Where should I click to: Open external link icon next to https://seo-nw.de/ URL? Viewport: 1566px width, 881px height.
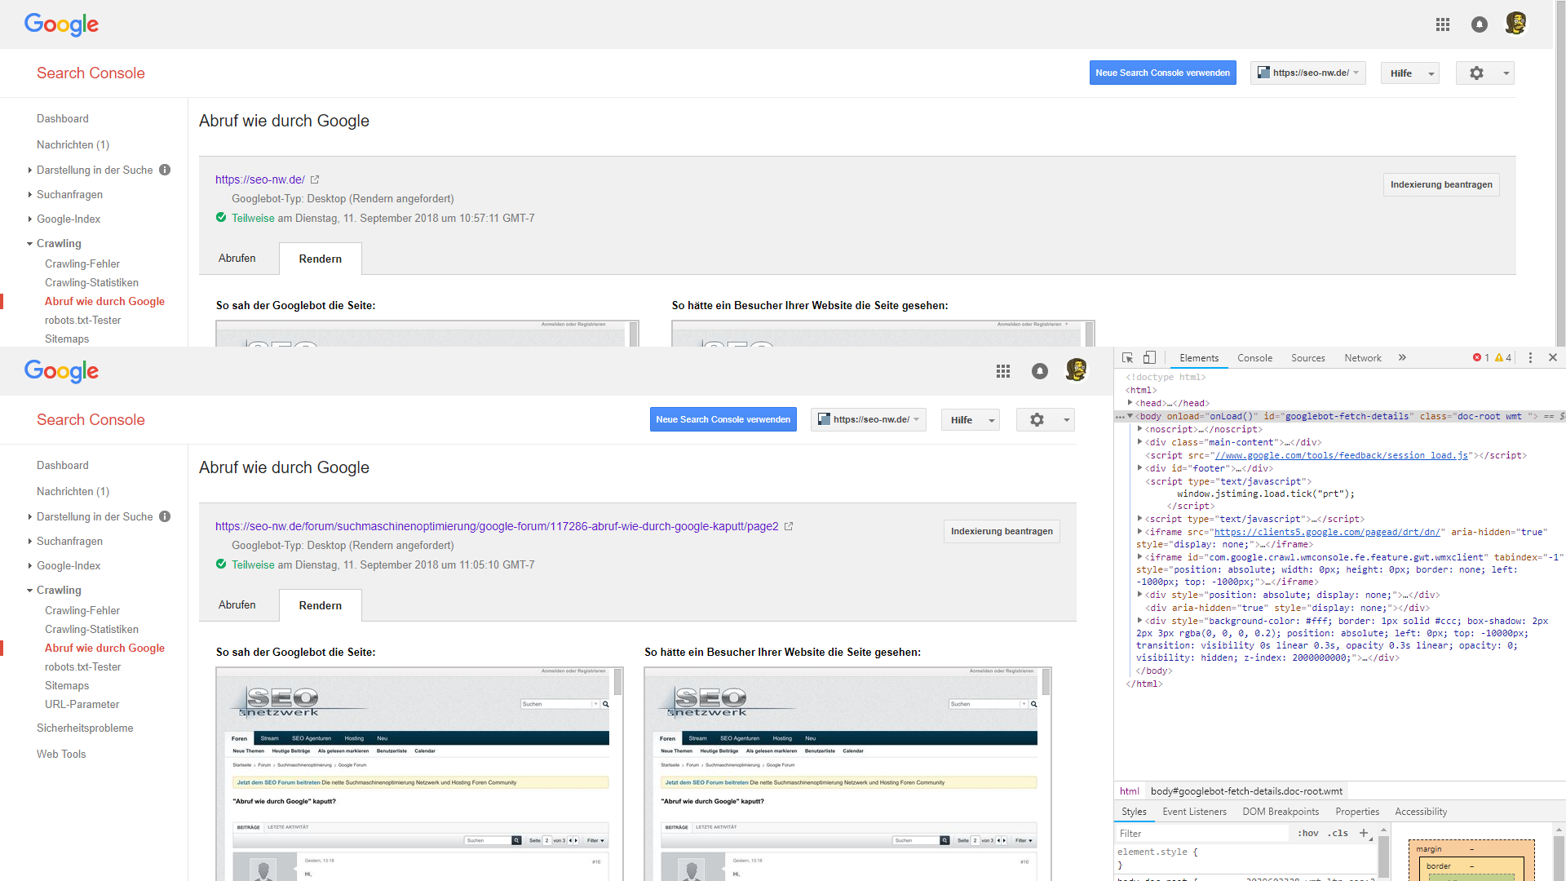pos(315,179)
